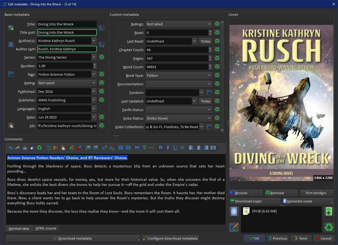Toggle bold formatting in comments

tap(161, 148)
